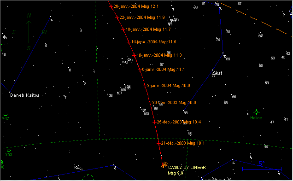Viewport: 293px width, 181px height.
Task: Click the 5° scale bar
Action: point(262,169)
